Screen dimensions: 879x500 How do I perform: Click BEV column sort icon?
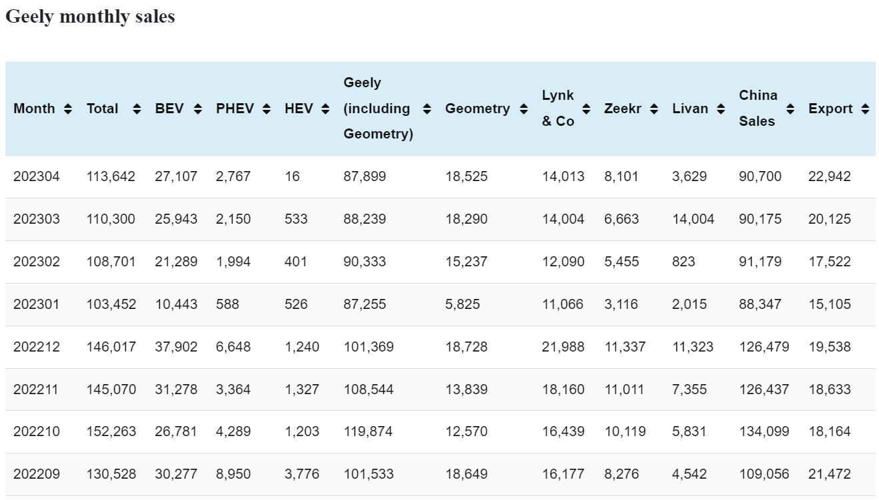(x=198, y=109)
